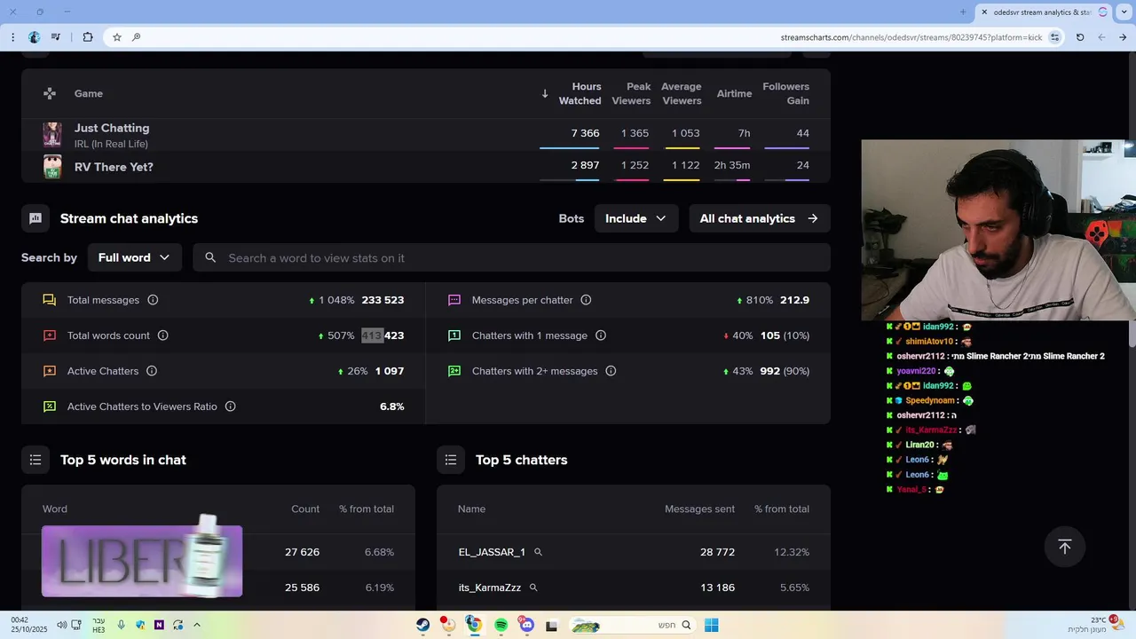Click the taskbar volume icon
Screen dimensions: 1136x639
pos(61,625)
